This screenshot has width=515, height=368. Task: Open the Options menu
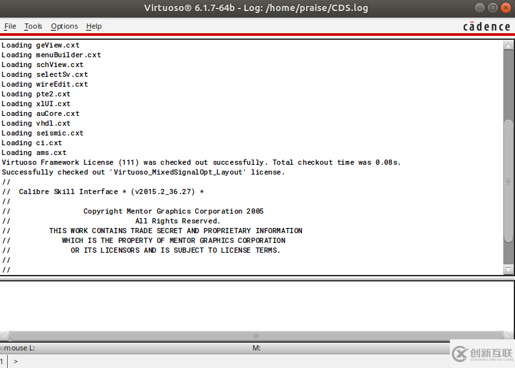click(64, 26)
